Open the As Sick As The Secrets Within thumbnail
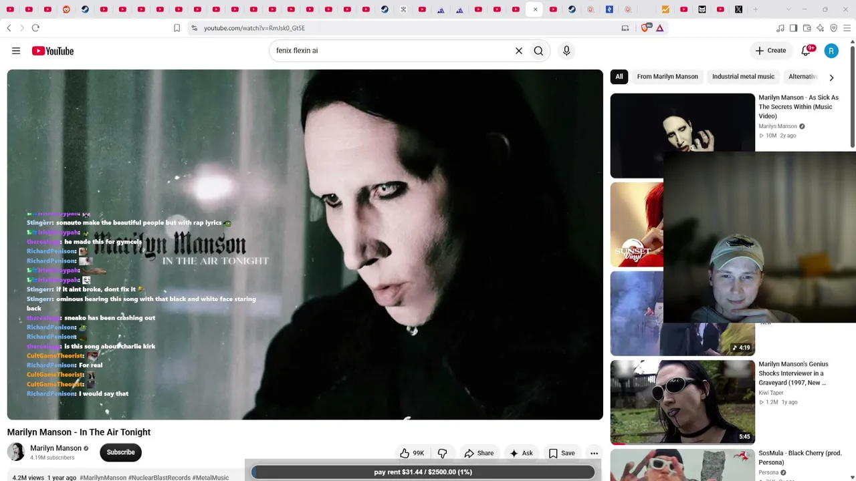Screen dimensions: 856x481 [682, 135]
